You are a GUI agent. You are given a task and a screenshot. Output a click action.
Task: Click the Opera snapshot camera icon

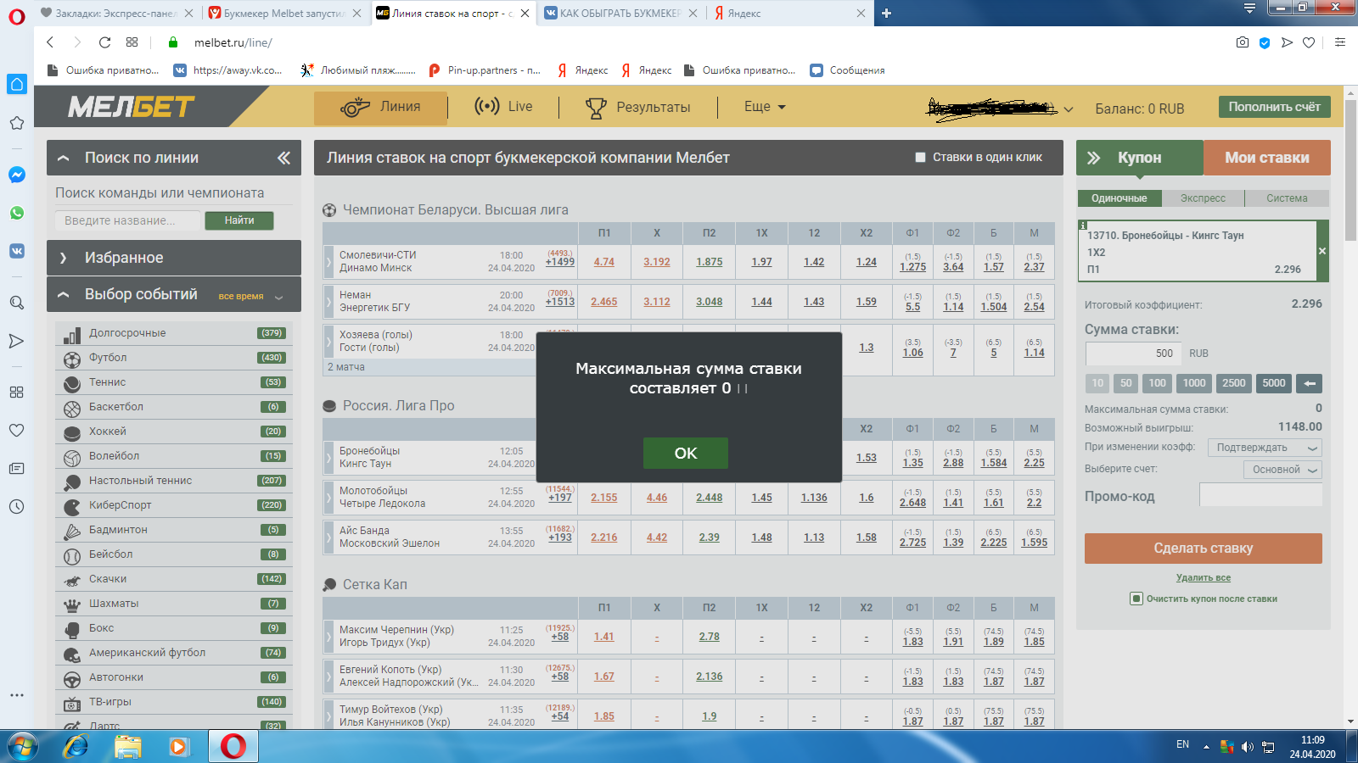point(1243,42)
